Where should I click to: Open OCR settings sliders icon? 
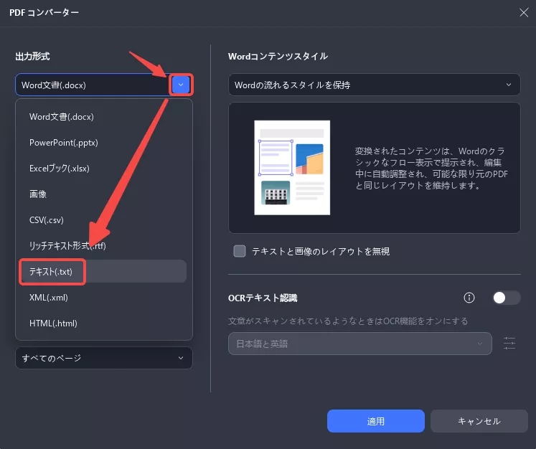pyautogui.click(x=509, y=343)
